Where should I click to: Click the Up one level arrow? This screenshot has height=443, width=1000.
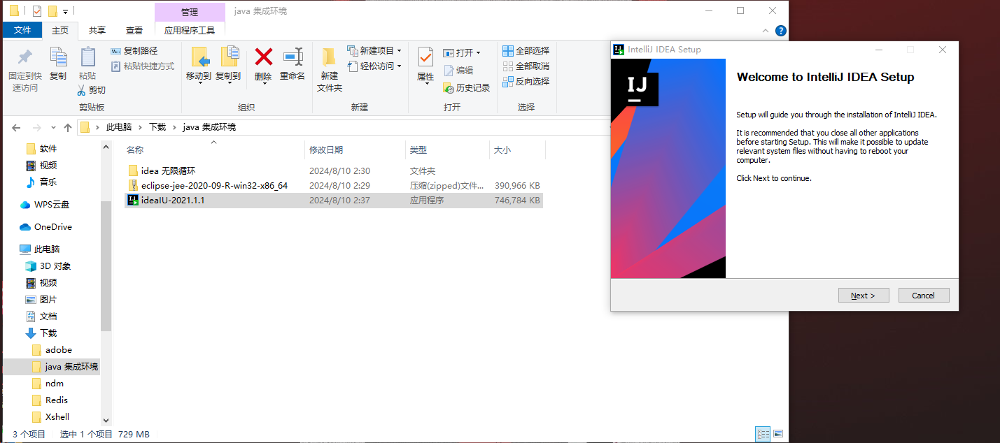pyautogui.click(x=68, y=127)
